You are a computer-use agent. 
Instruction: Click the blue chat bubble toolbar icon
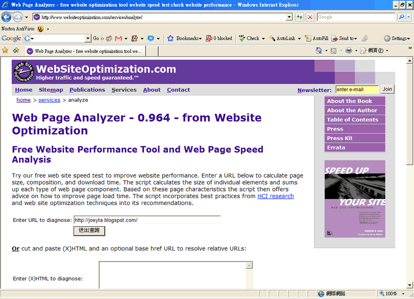[x=151, y=38]
